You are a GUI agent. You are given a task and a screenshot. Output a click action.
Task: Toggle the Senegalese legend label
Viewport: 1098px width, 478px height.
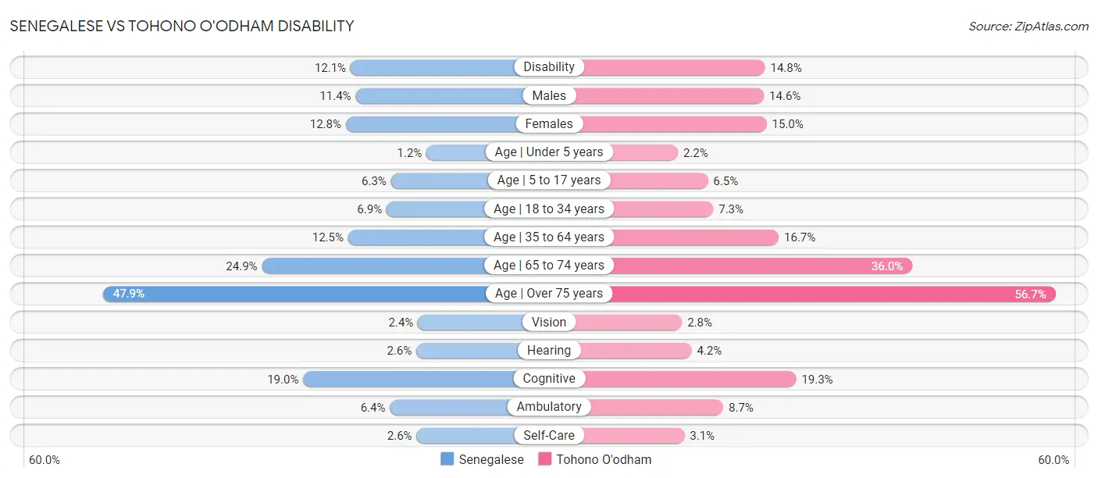(491, 459)
